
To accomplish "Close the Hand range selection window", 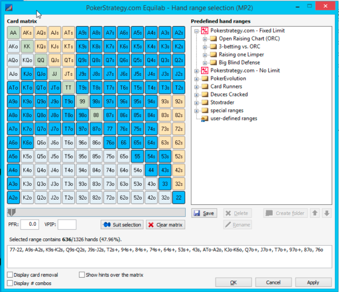I will [x=325, y=6].
